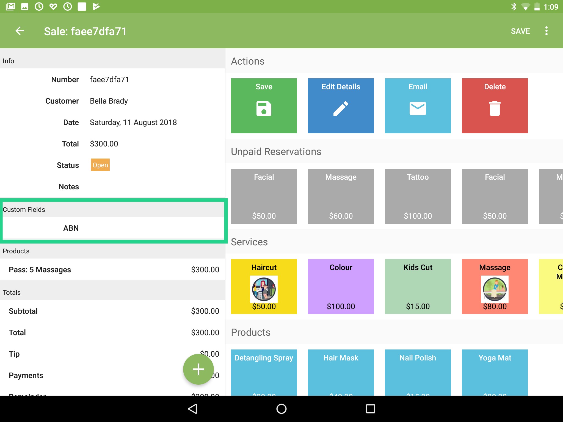This screenshot has height=422, width=563.
Task: Select the Tattoo $100.00 unpaid reservation
Action: click(x=418, y=196)
